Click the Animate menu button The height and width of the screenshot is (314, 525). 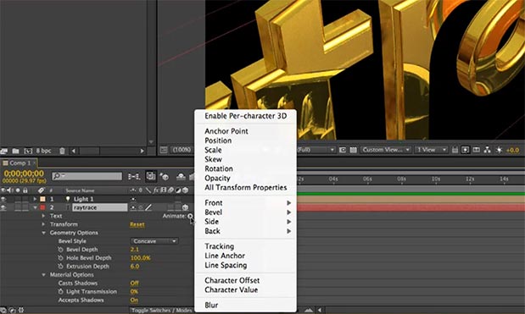coord(190,216)
